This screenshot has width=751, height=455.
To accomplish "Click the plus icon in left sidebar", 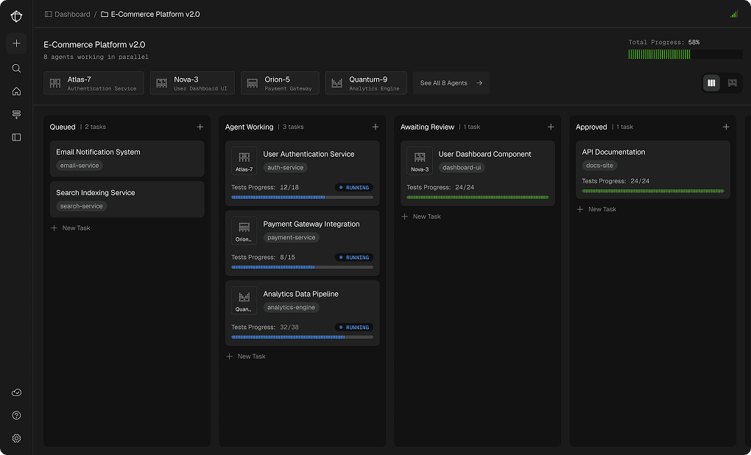I will point(16,43).
